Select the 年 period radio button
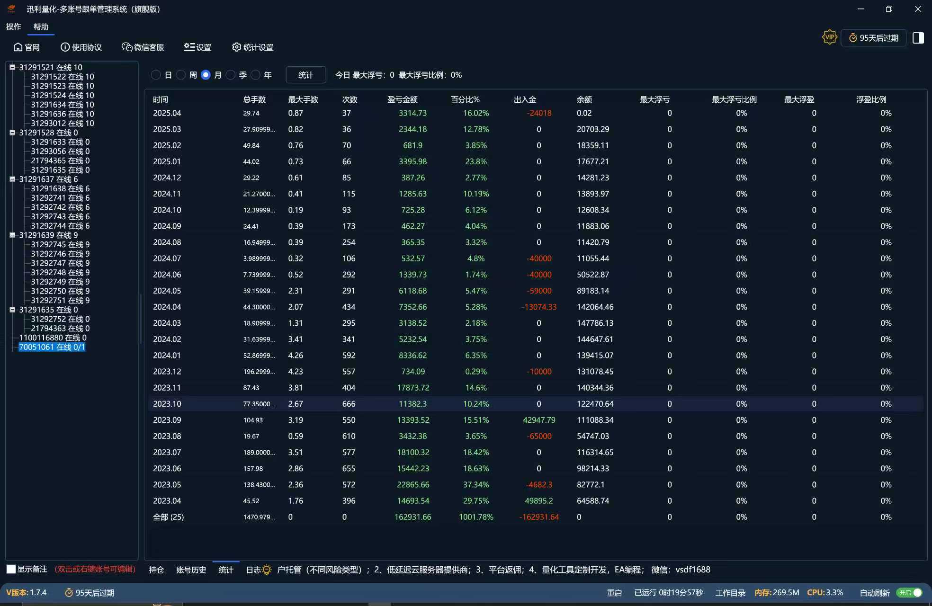 coord(256,75)
